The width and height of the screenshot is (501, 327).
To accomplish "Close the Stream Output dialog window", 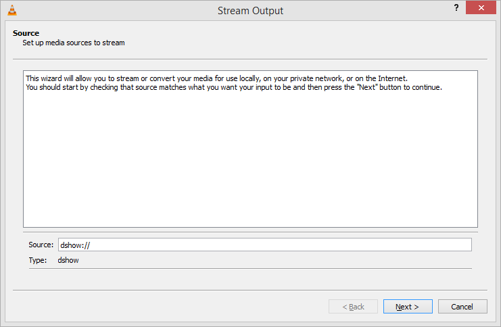I will [x=480, y=7].
